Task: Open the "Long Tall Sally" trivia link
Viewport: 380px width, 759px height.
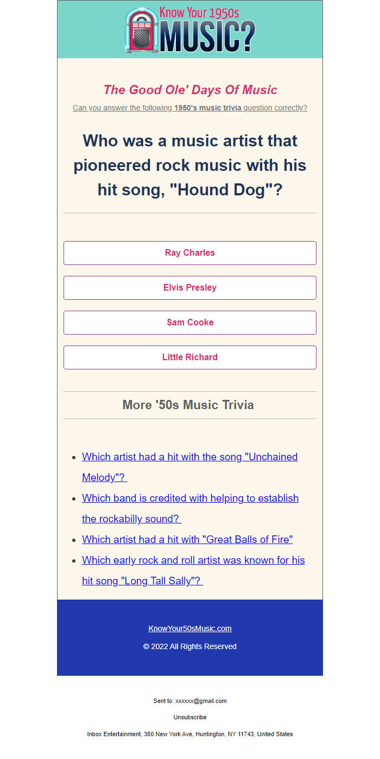Action: (x=193, y=560)
